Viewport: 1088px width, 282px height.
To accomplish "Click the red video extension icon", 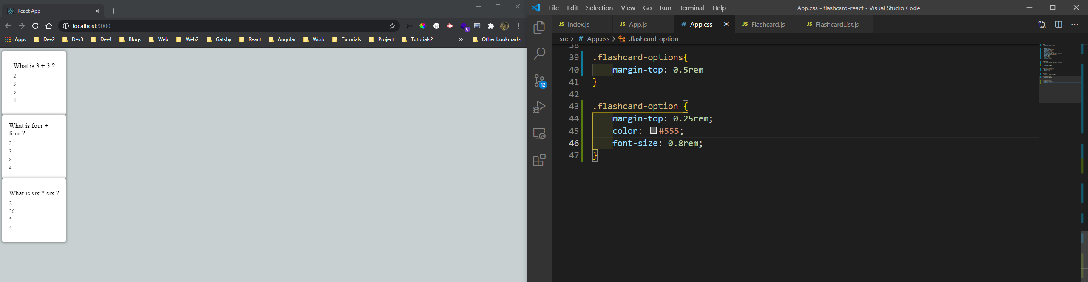I will (450, 26).
